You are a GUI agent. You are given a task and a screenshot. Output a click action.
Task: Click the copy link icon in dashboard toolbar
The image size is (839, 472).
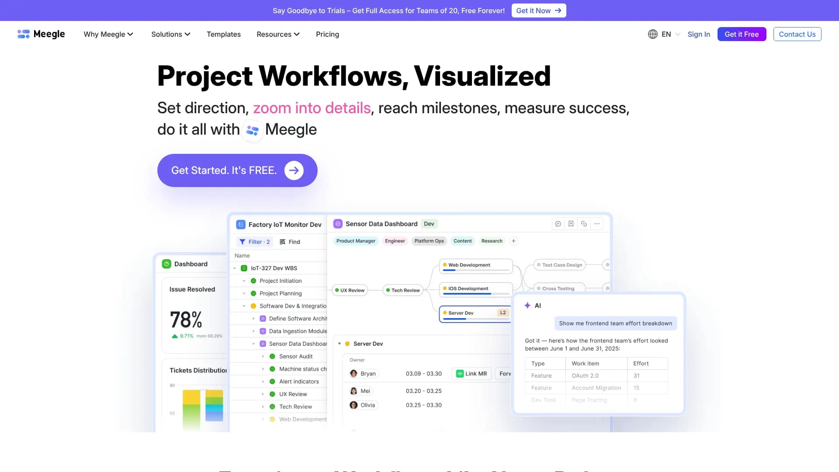(x=584, y=224)
